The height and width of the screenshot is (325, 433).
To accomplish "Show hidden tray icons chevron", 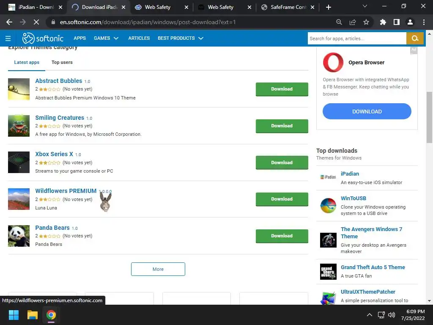I will [369, 315].
